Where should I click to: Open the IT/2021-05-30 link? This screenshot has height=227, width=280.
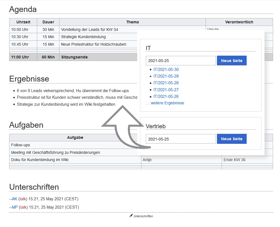coord(166,69)
